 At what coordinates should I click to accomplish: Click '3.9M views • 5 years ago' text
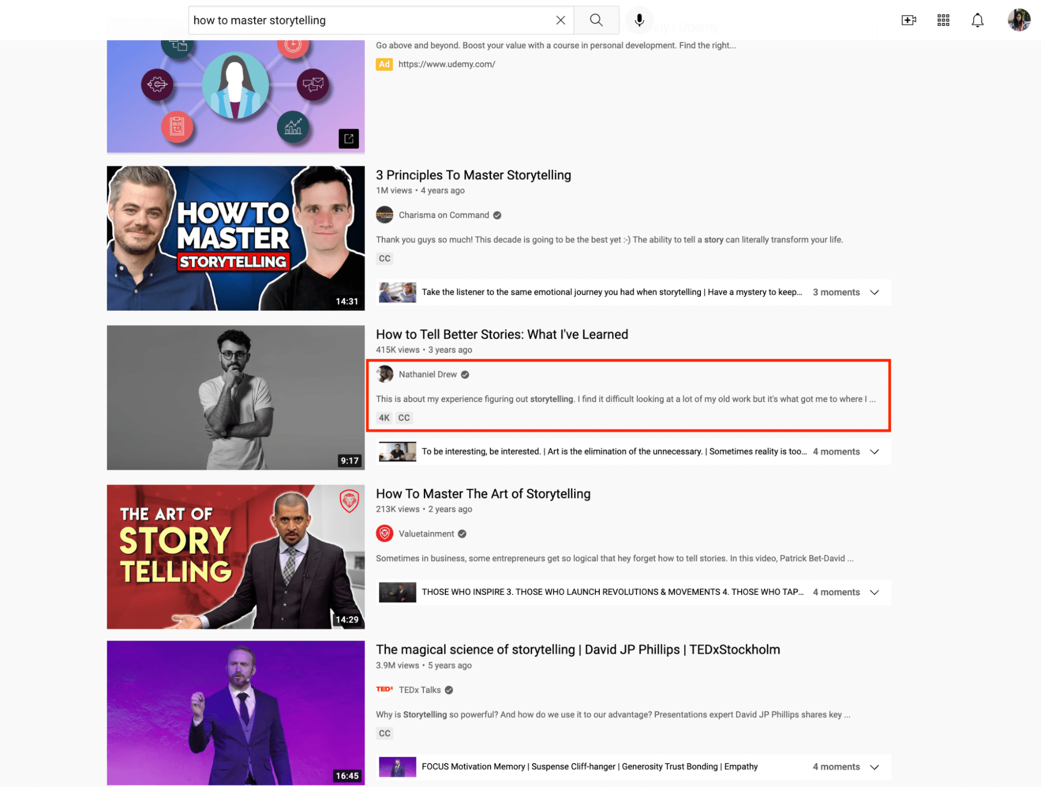click(x=424, y=666)
